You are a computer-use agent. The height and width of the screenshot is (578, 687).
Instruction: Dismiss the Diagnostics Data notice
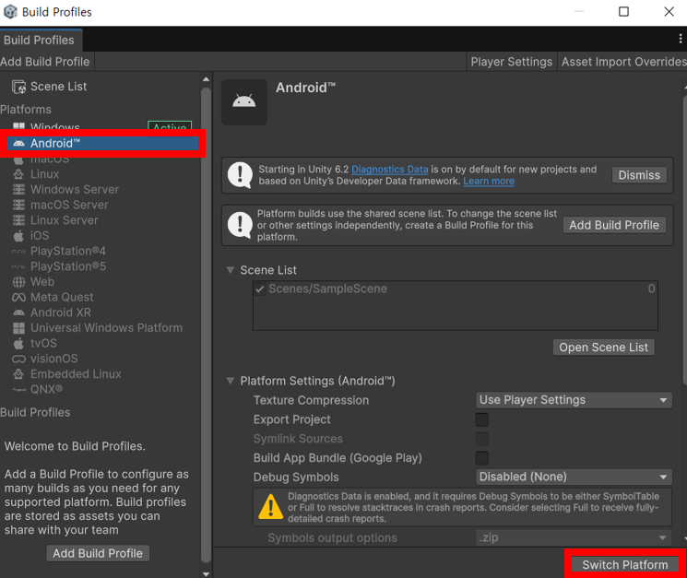[639, 175]
